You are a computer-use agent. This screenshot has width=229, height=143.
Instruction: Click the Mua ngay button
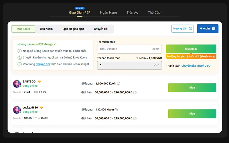pos(191,49)
